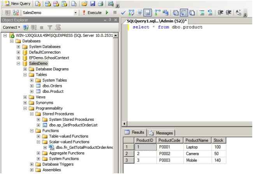This screenshot has height=174, width=253.
Task: Click the Print icon in the toolbar
Action: tap(100, 3)
